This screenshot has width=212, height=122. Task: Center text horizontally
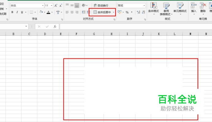(72, 12)
